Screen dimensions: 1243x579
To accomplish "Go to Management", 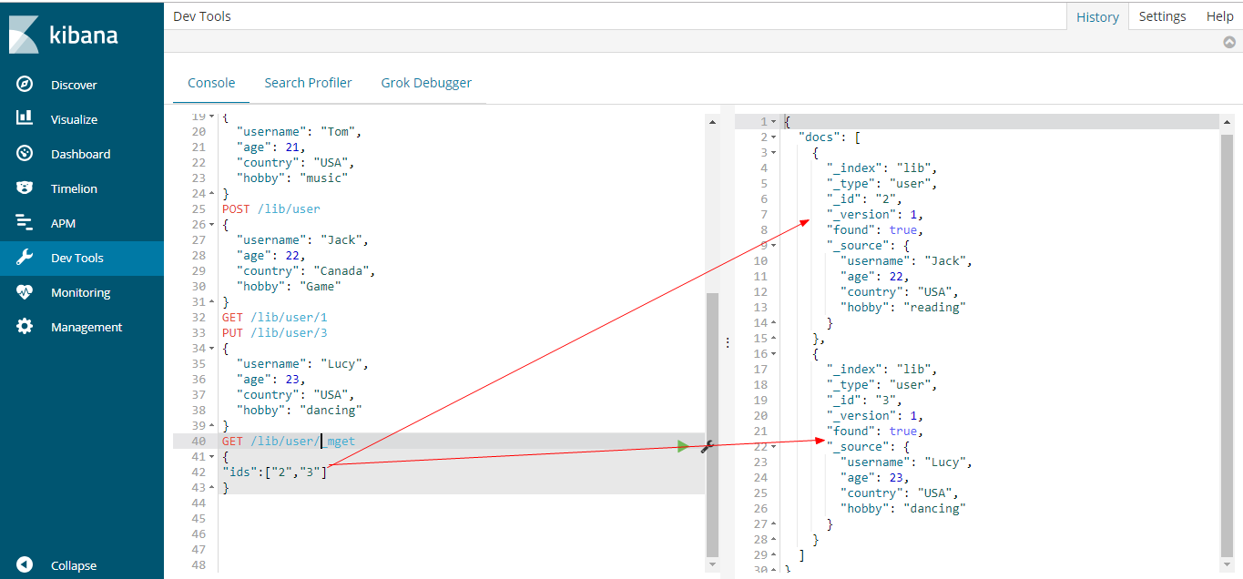I will pyautogui.click(x=87, y=327).
